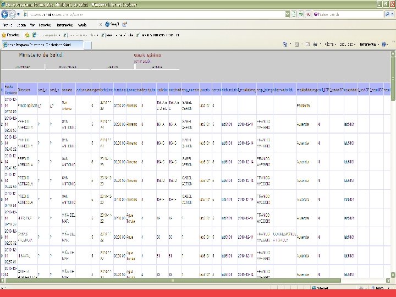The height and width of the screenshot is (297, 396).
Task: Click the RSS feeds icon in command bar
Action: pos(297,45)
